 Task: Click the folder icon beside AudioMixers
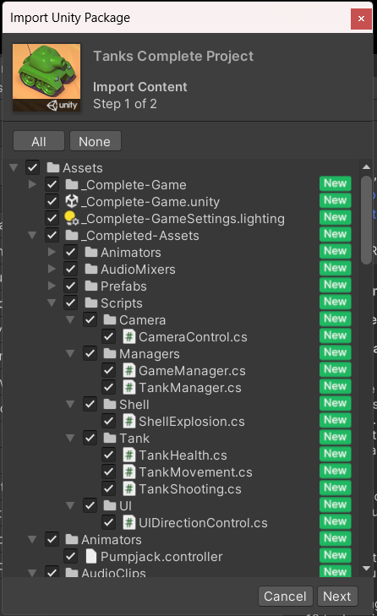91,269
